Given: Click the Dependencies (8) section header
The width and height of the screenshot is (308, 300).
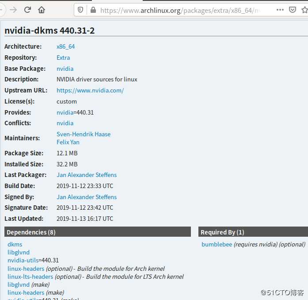Looking at the screenshot, I should 98,232.
